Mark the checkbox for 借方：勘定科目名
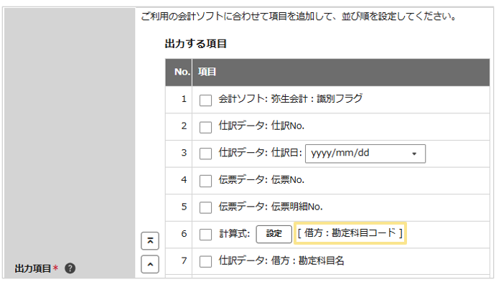496x282 pixels. [x=205, y=262]
